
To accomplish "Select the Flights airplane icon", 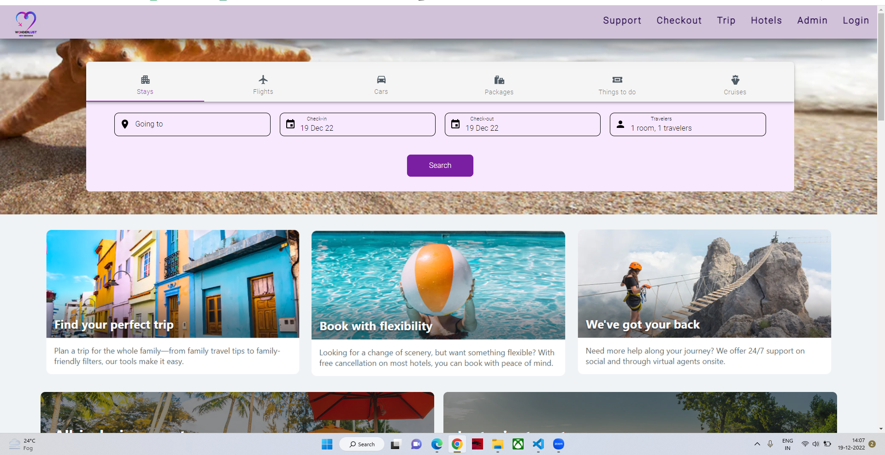I will 263,79.
